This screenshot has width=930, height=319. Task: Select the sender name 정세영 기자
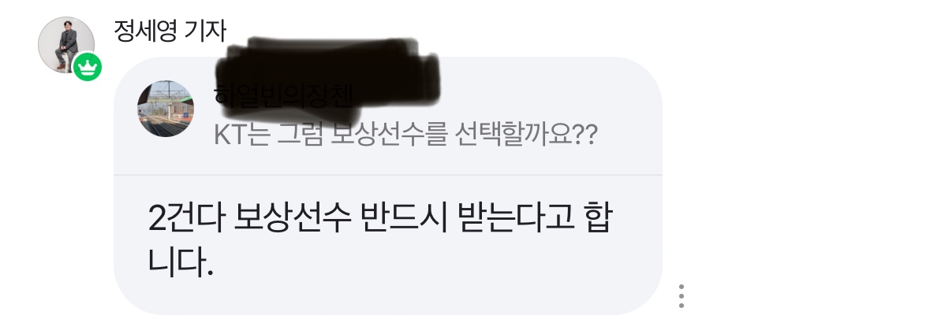[x=170, y=31]
